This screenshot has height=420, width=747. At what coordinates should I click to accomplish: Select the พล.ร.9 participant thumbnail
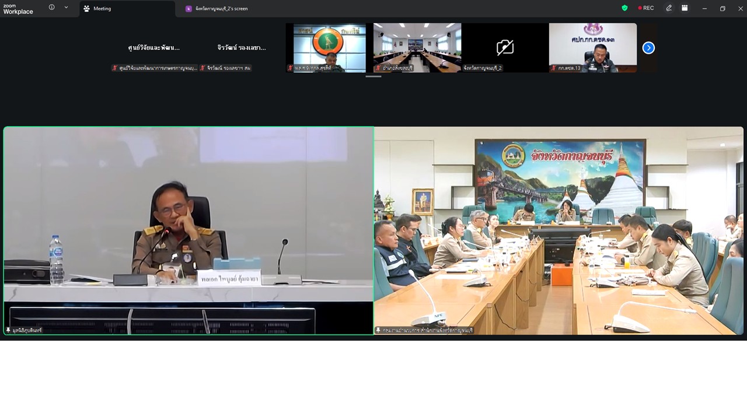point(330,48)
